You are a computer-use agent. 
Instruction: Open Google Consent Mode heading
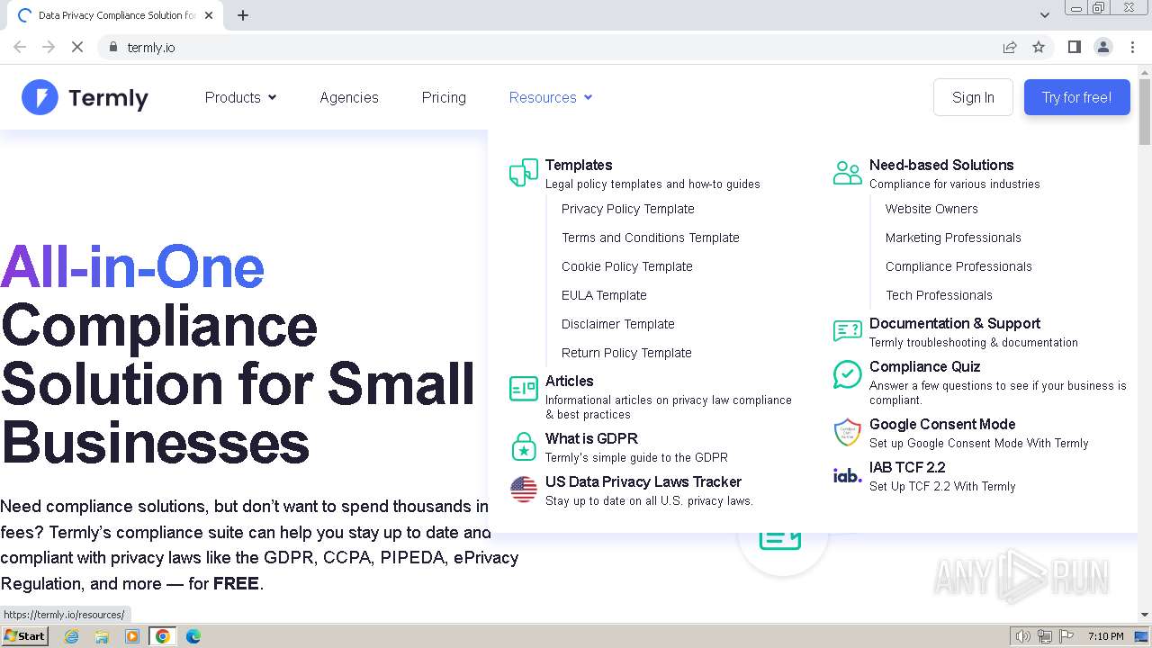coord(942,424)
